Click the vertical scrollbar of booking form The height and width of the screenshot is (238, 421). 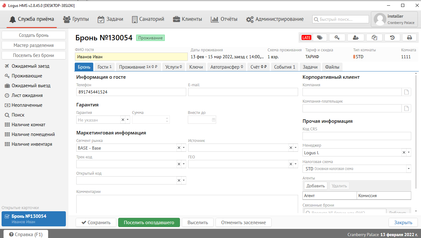pos(417,126)
